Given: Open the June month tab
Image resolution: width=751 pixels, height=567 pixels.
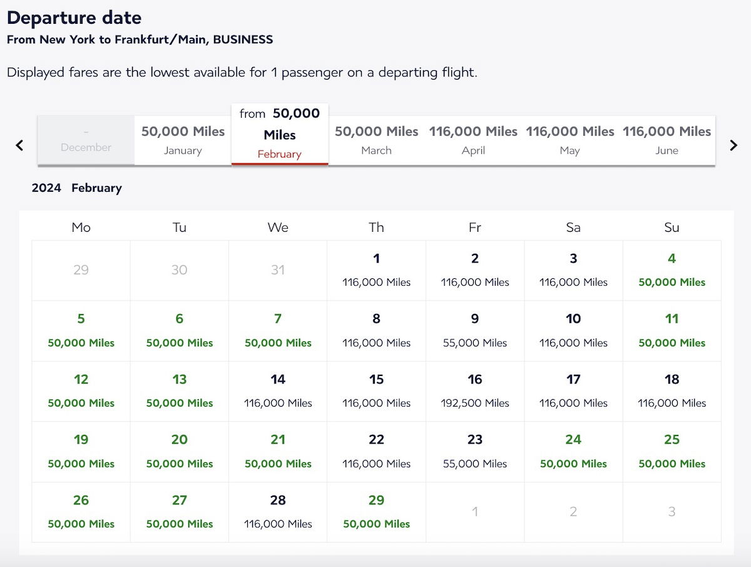Looking at the screenshot, I should tap(667, 140).
